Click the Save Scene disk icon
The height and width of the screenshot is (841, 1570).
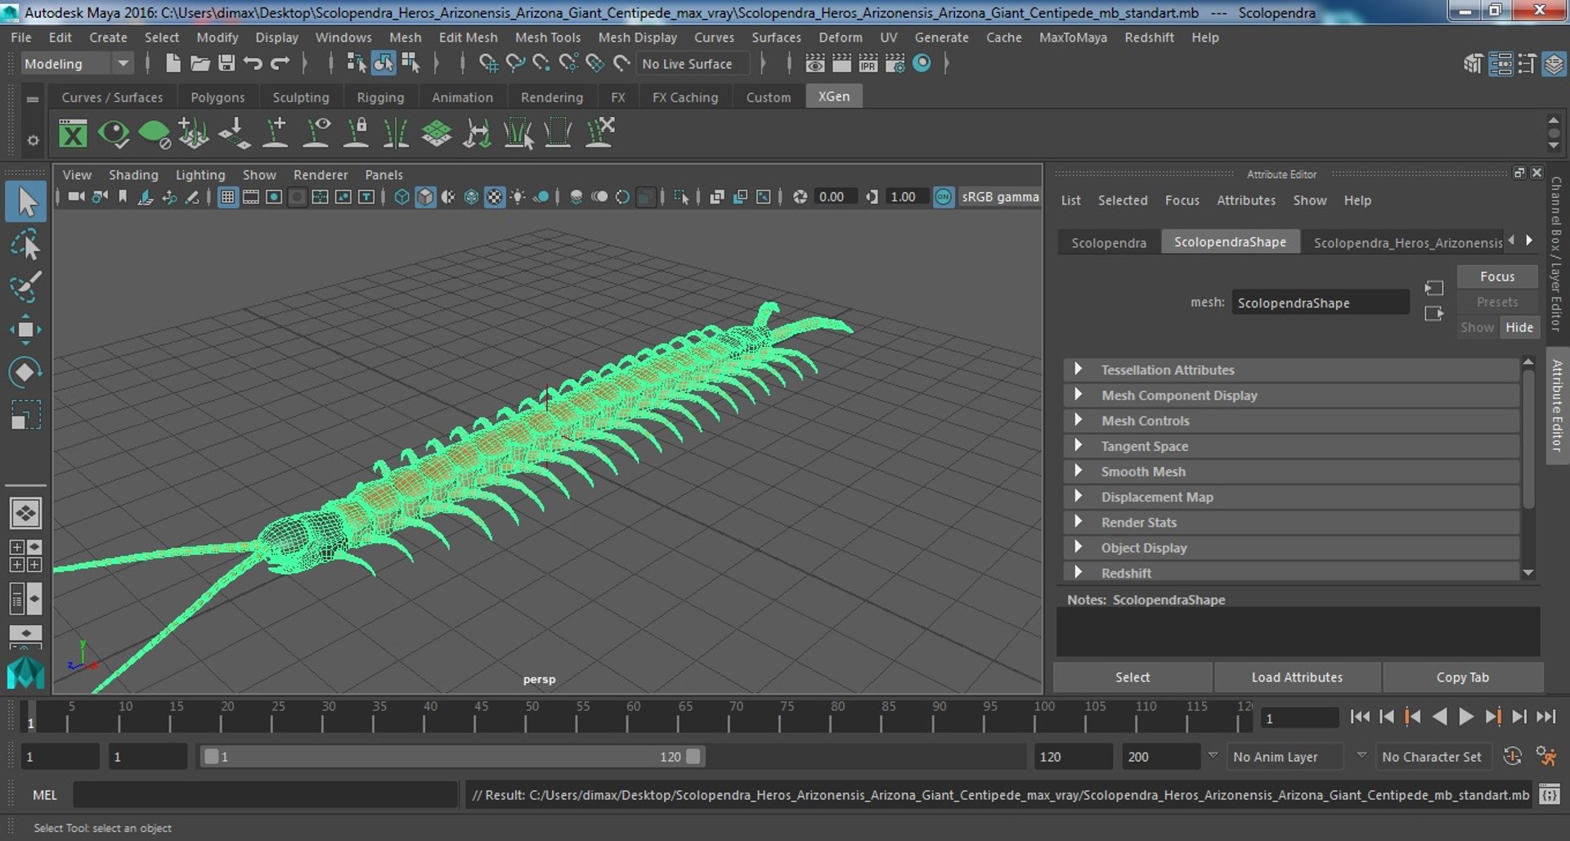point(227,64)
